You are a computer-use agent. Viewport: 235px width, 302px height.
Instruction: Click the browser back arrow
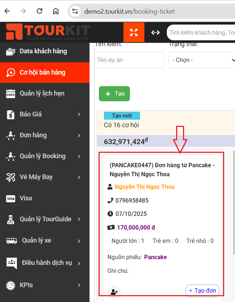pos(7,11)
